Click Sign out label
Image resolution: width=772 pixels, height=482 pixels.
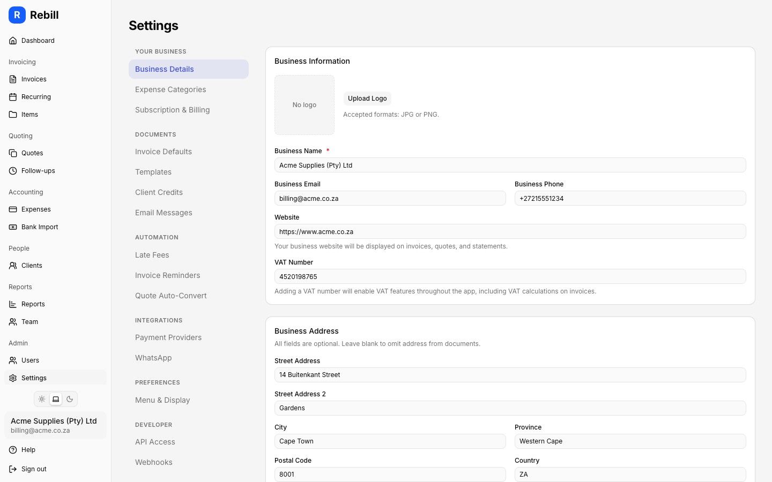(34, 469)
